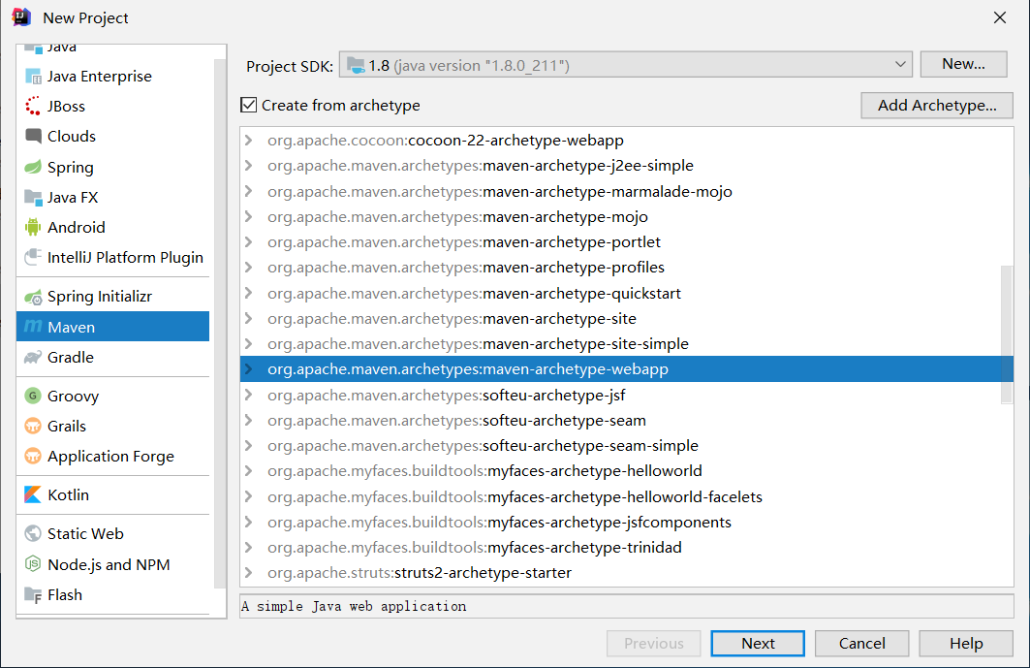Image resolution: width=1030 pixels, height=668 pixels.
Task: Click the Cancel button
Action: 861,643
